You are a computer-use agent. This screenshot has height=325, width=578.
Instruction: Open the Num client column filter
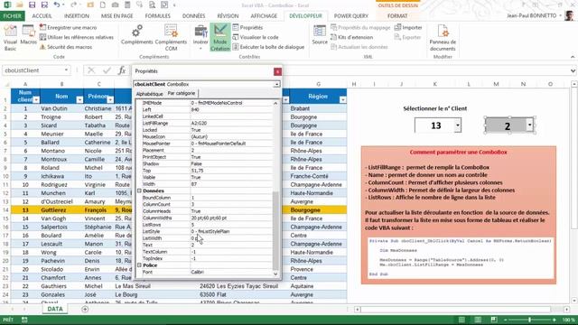point(36,100)
